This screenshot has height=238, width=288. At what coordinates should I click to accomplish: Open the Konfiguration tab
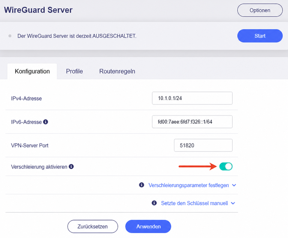pos(32,71)
